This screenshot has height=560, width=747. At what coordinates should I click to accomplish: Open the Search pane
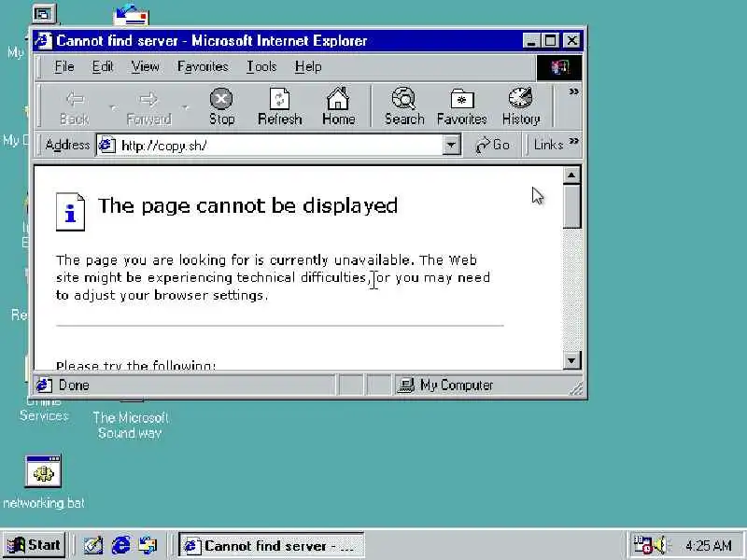pos(404,106)
